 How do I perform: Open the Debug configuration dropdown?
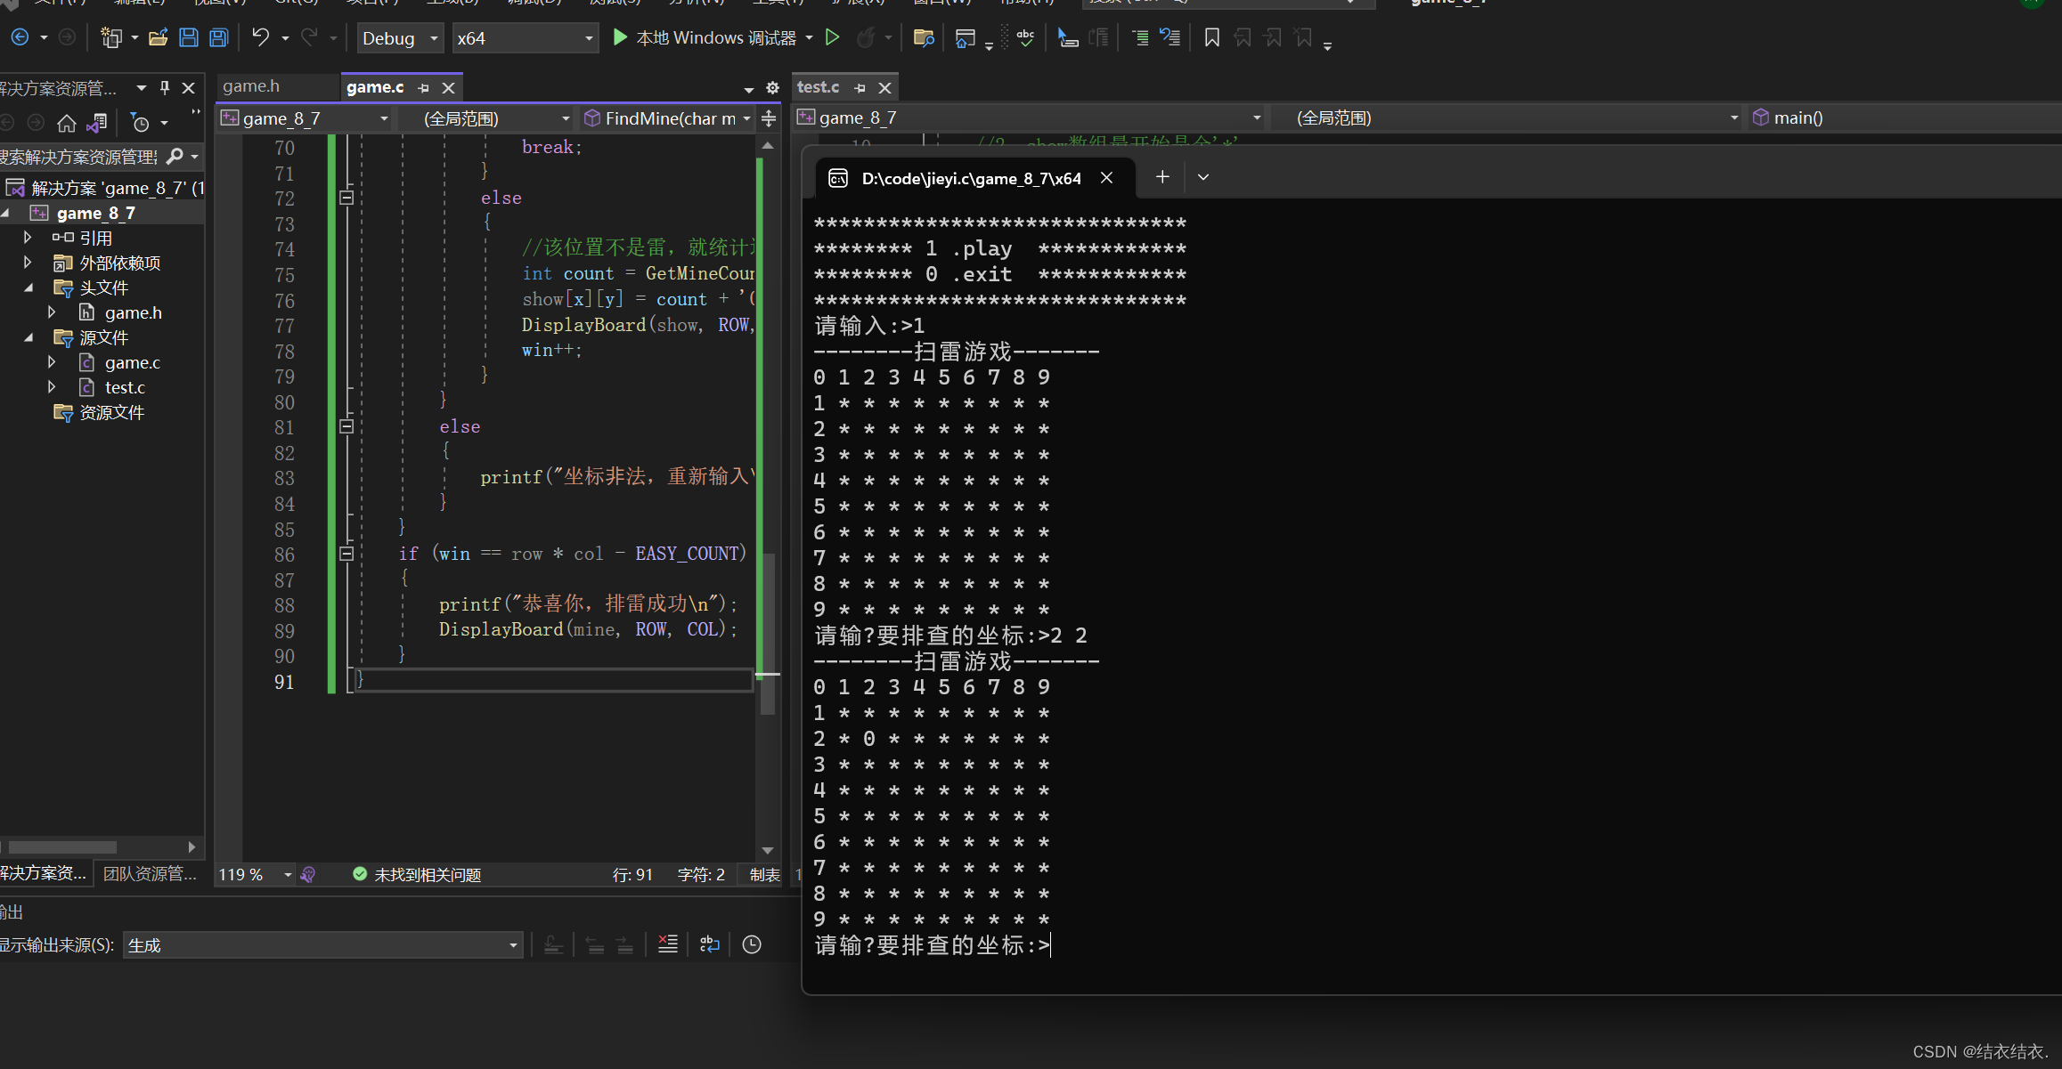tap(400, 38)
